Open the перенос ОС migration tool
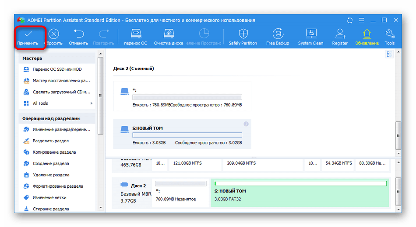The height and width of the screenshot is (227, 416). [135, 34]
